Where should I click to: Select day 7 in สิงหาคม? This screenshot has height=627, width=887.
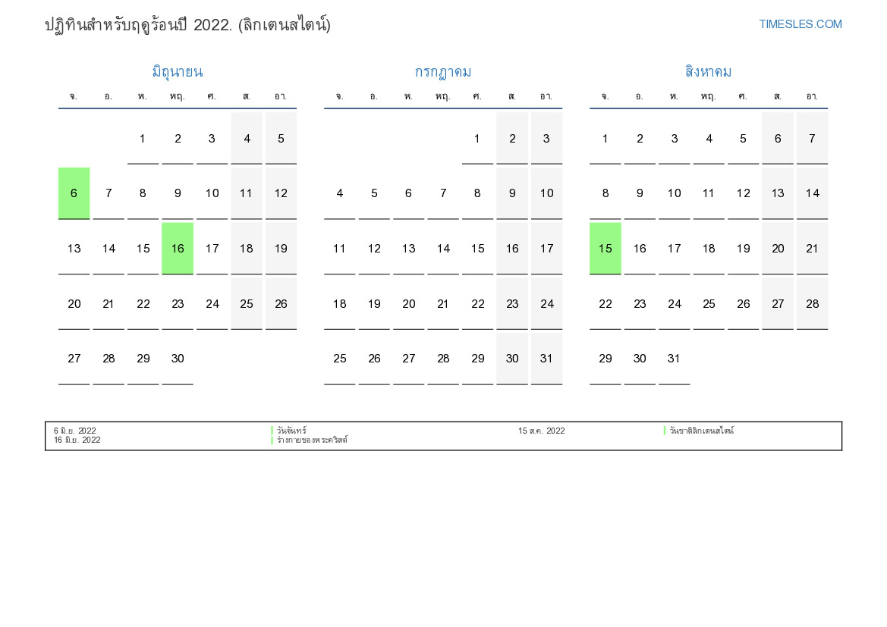coord(813,139)
